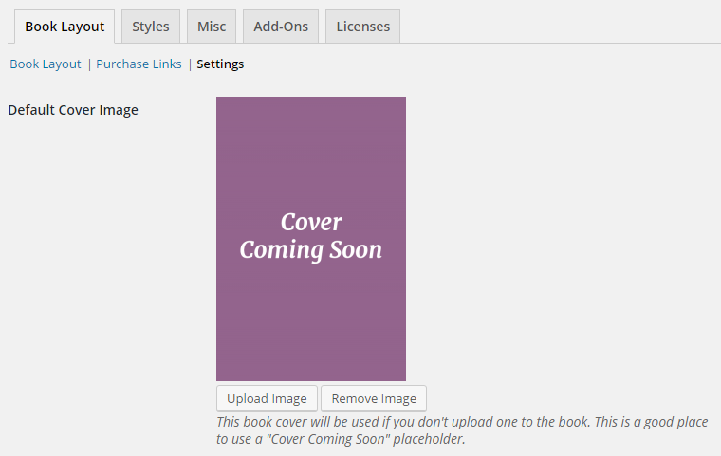The image size is (721, 456).
Task: Click the Remove Image button
Action: click(374, 398)
